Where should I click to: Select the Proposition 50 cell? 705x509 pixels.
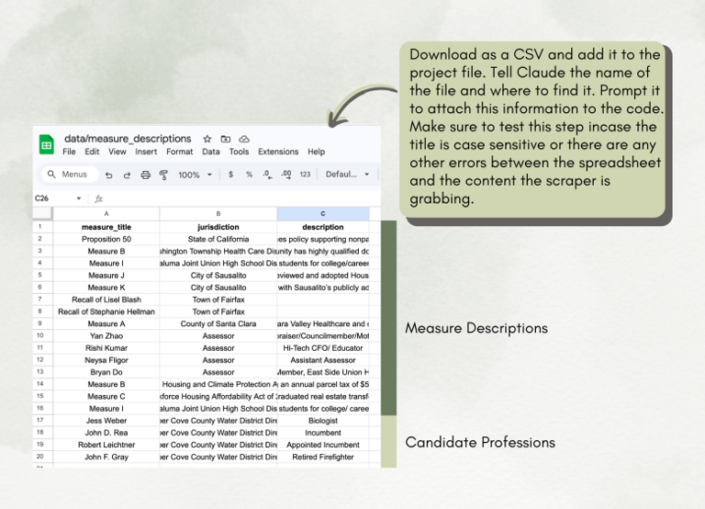pyautogui.click(x=106, y=239)
